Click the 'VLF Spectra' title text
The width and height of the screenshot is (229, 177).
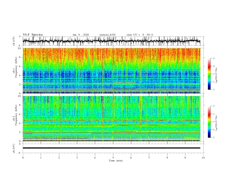(33, 35)
